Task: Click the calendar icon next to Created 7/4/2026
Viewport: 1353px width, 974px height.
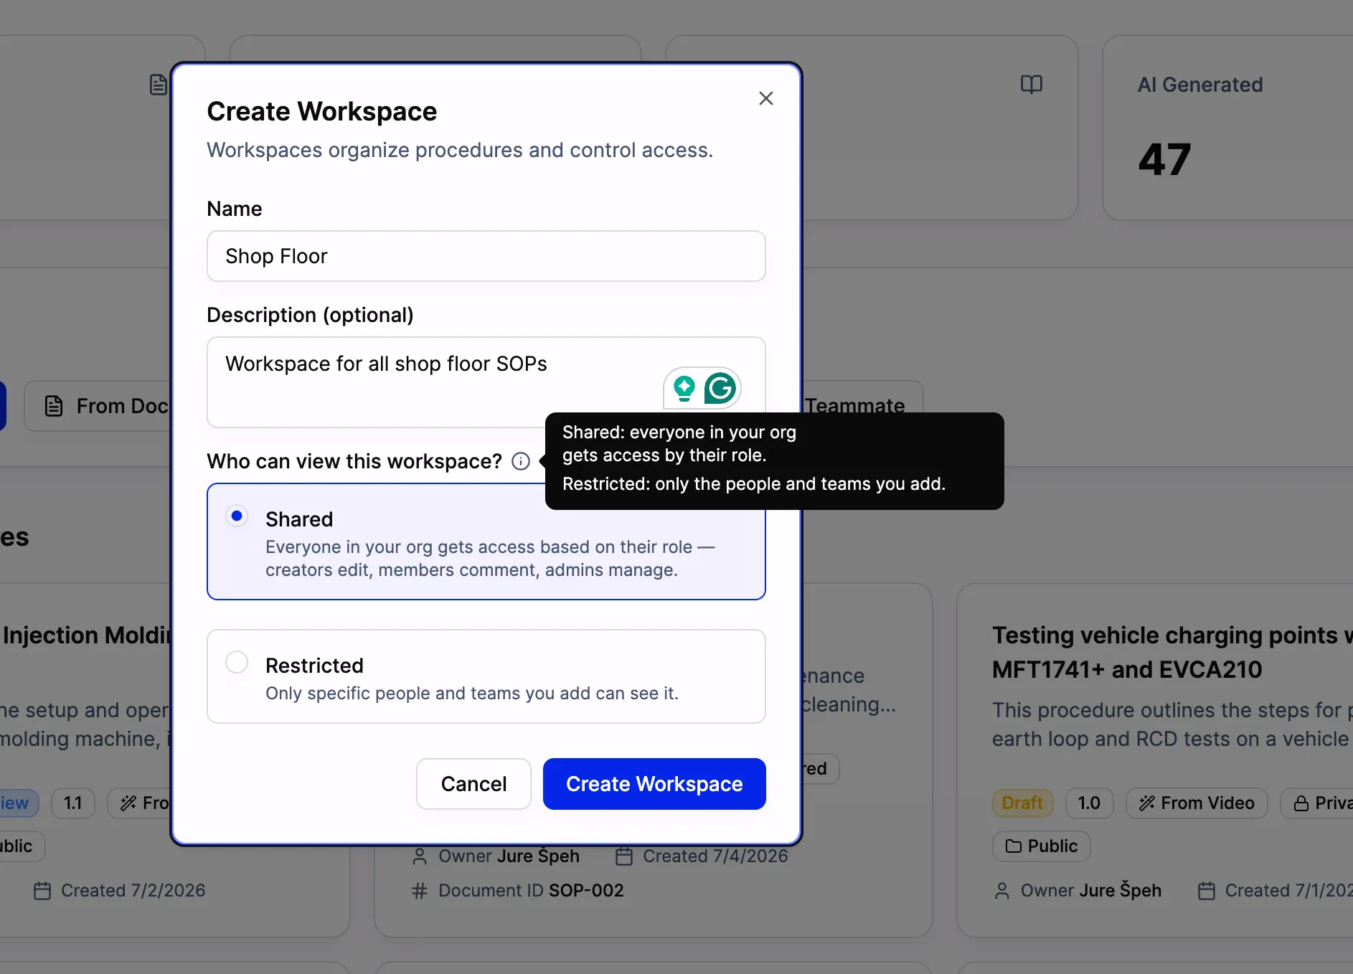Action: 624,856
